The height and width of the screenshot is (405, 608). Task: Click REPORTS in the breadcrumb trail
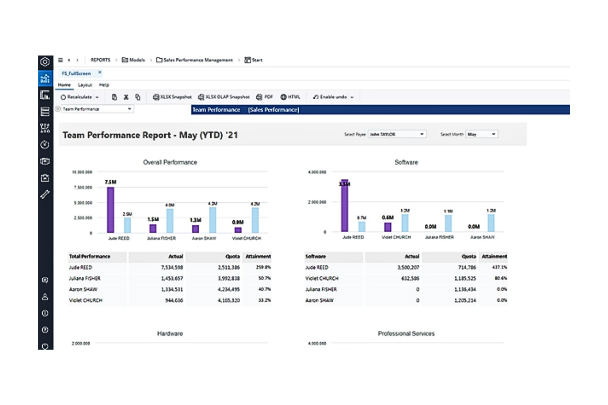click(100, 60)
